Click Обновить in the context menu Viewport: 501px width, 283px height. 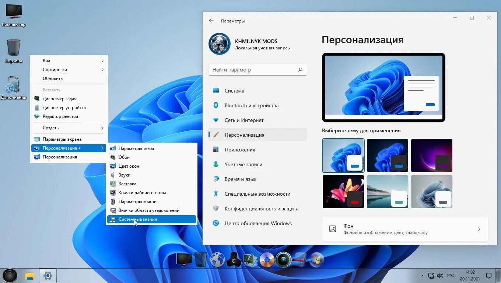69,78
